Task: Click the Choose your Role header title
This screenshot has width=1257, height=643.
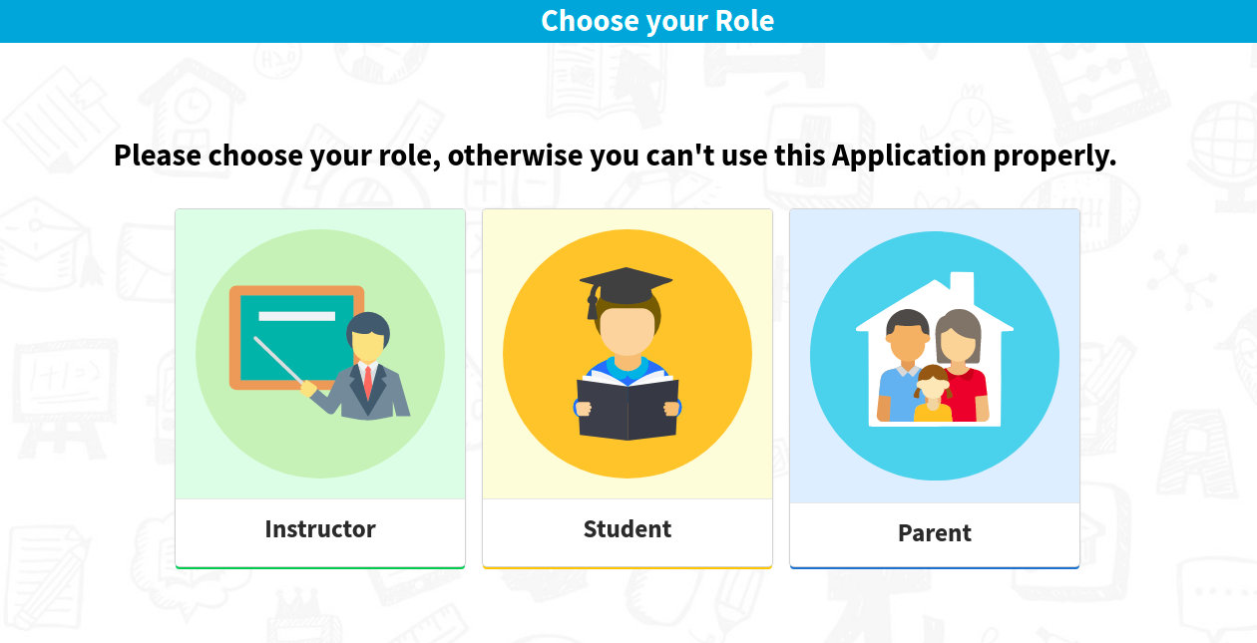Action: pos(657,21)
